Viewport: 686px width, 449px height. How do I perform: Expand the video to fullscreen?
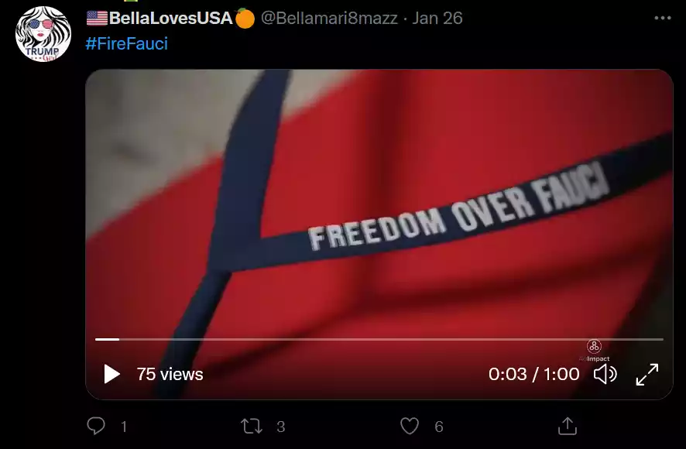tap(647, 375)
